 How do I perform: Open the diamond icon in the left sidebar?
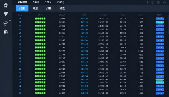coord(6,14)
